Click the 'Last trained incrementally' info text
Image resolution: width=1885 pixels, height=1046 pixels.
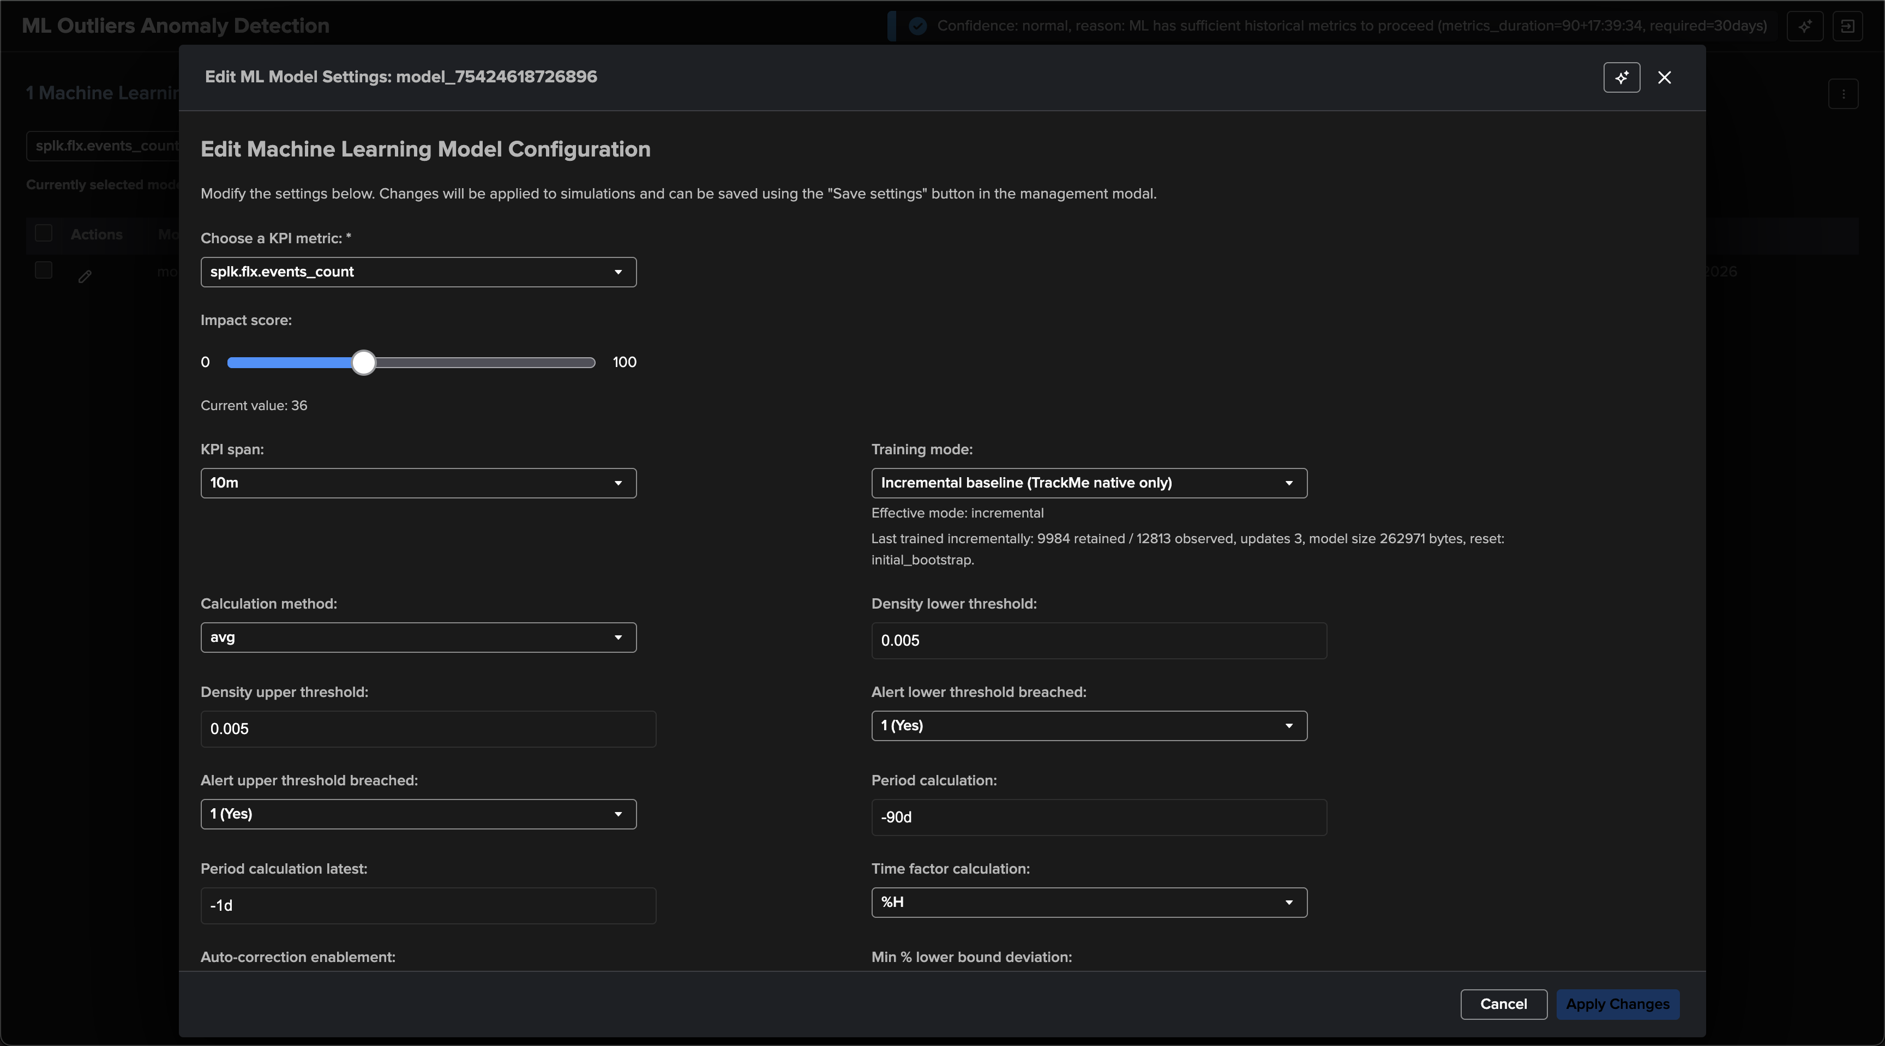1187,549
